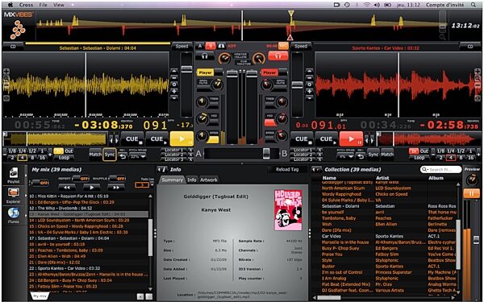Viewport: 484px width, 302px height.
Task: Toggle the Repeat switch
Action: pyautogui.click(x=81, y=179)
